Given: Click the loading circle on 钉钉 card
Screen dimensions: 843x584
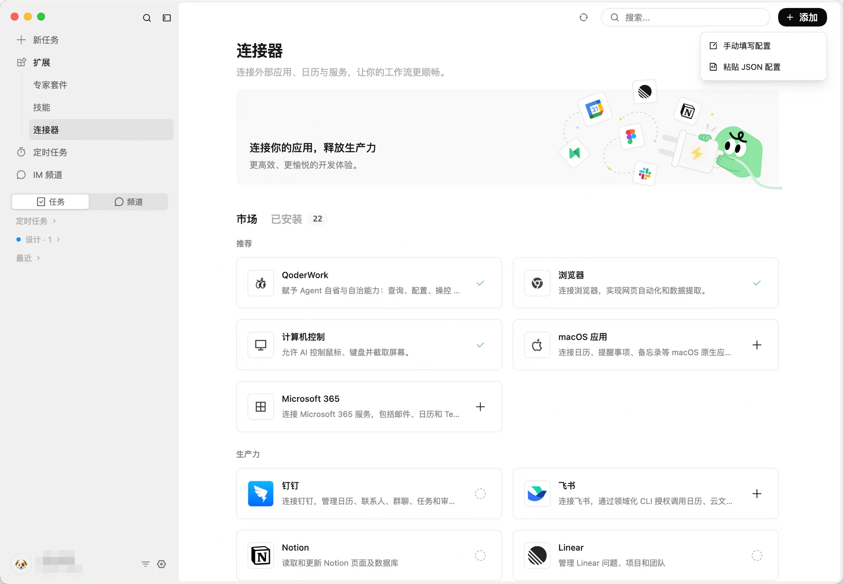Looking at the screenshot, I should pyautogui.click(x=481, y=493).
